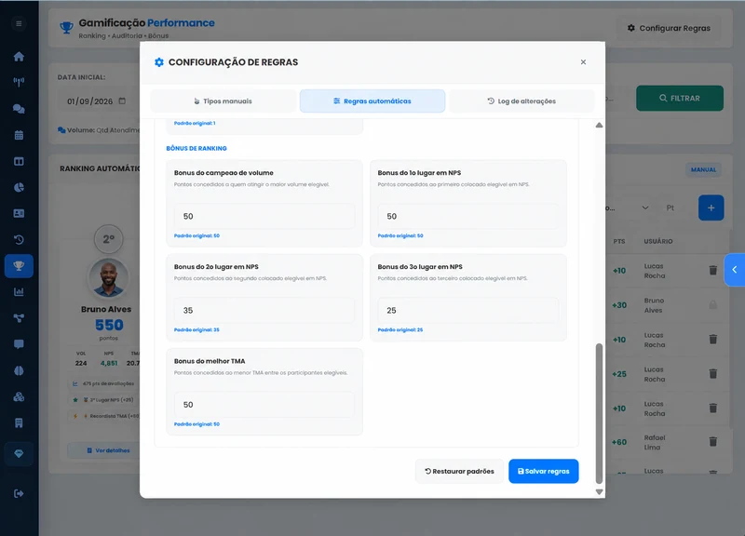The width and height of the screenshot is (745, 536).
Task: Select the Regras automáticas tab
Action: (x=372, y=101)
